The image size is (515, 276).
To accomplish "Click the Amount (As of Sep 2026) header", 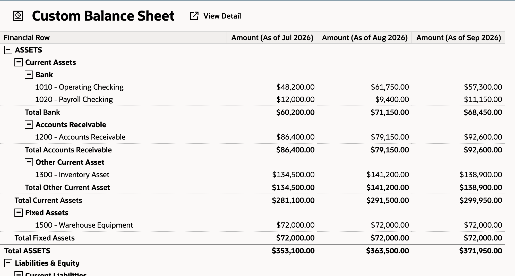I will [x=458, y=38].
